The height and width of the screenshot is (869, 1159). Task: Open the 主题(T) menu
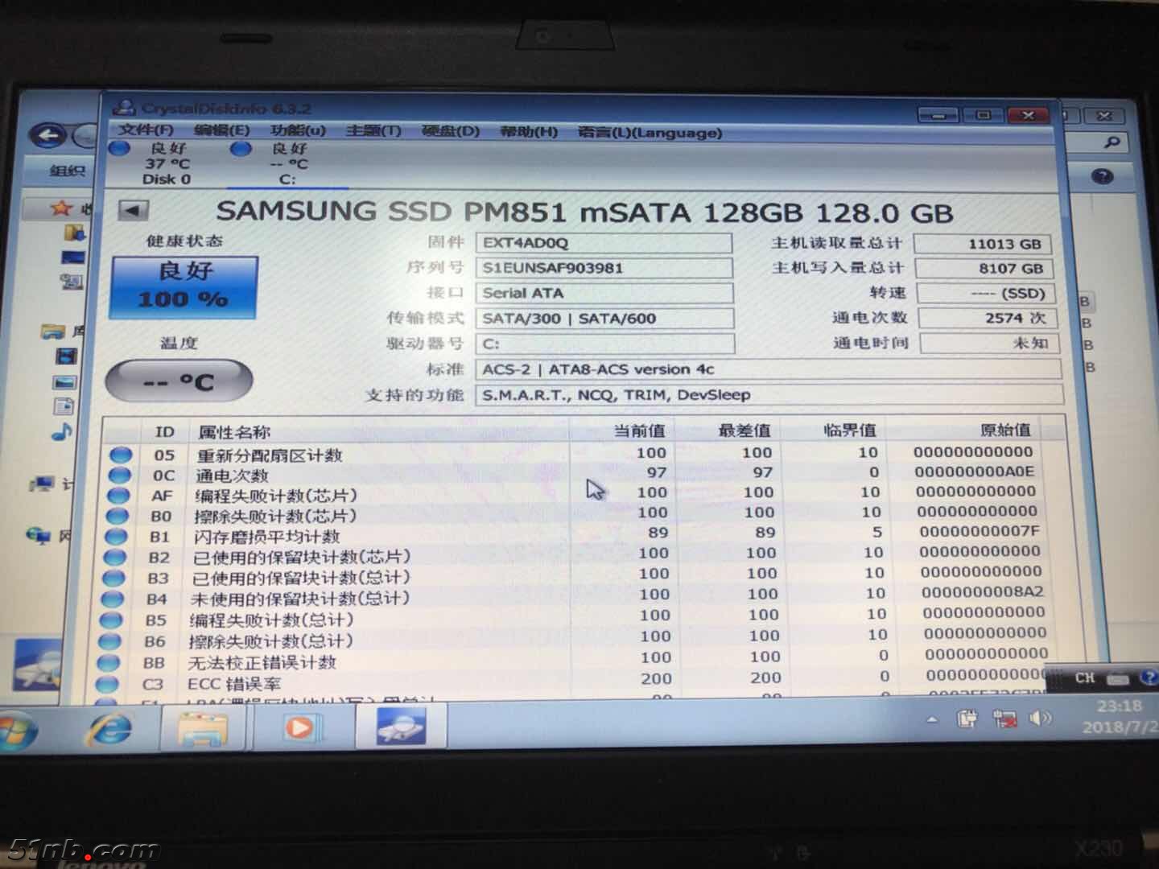pos(373,130)
